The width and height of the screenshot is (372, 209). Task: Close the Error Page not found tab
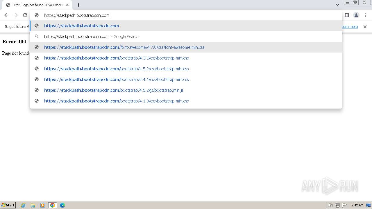67,5
